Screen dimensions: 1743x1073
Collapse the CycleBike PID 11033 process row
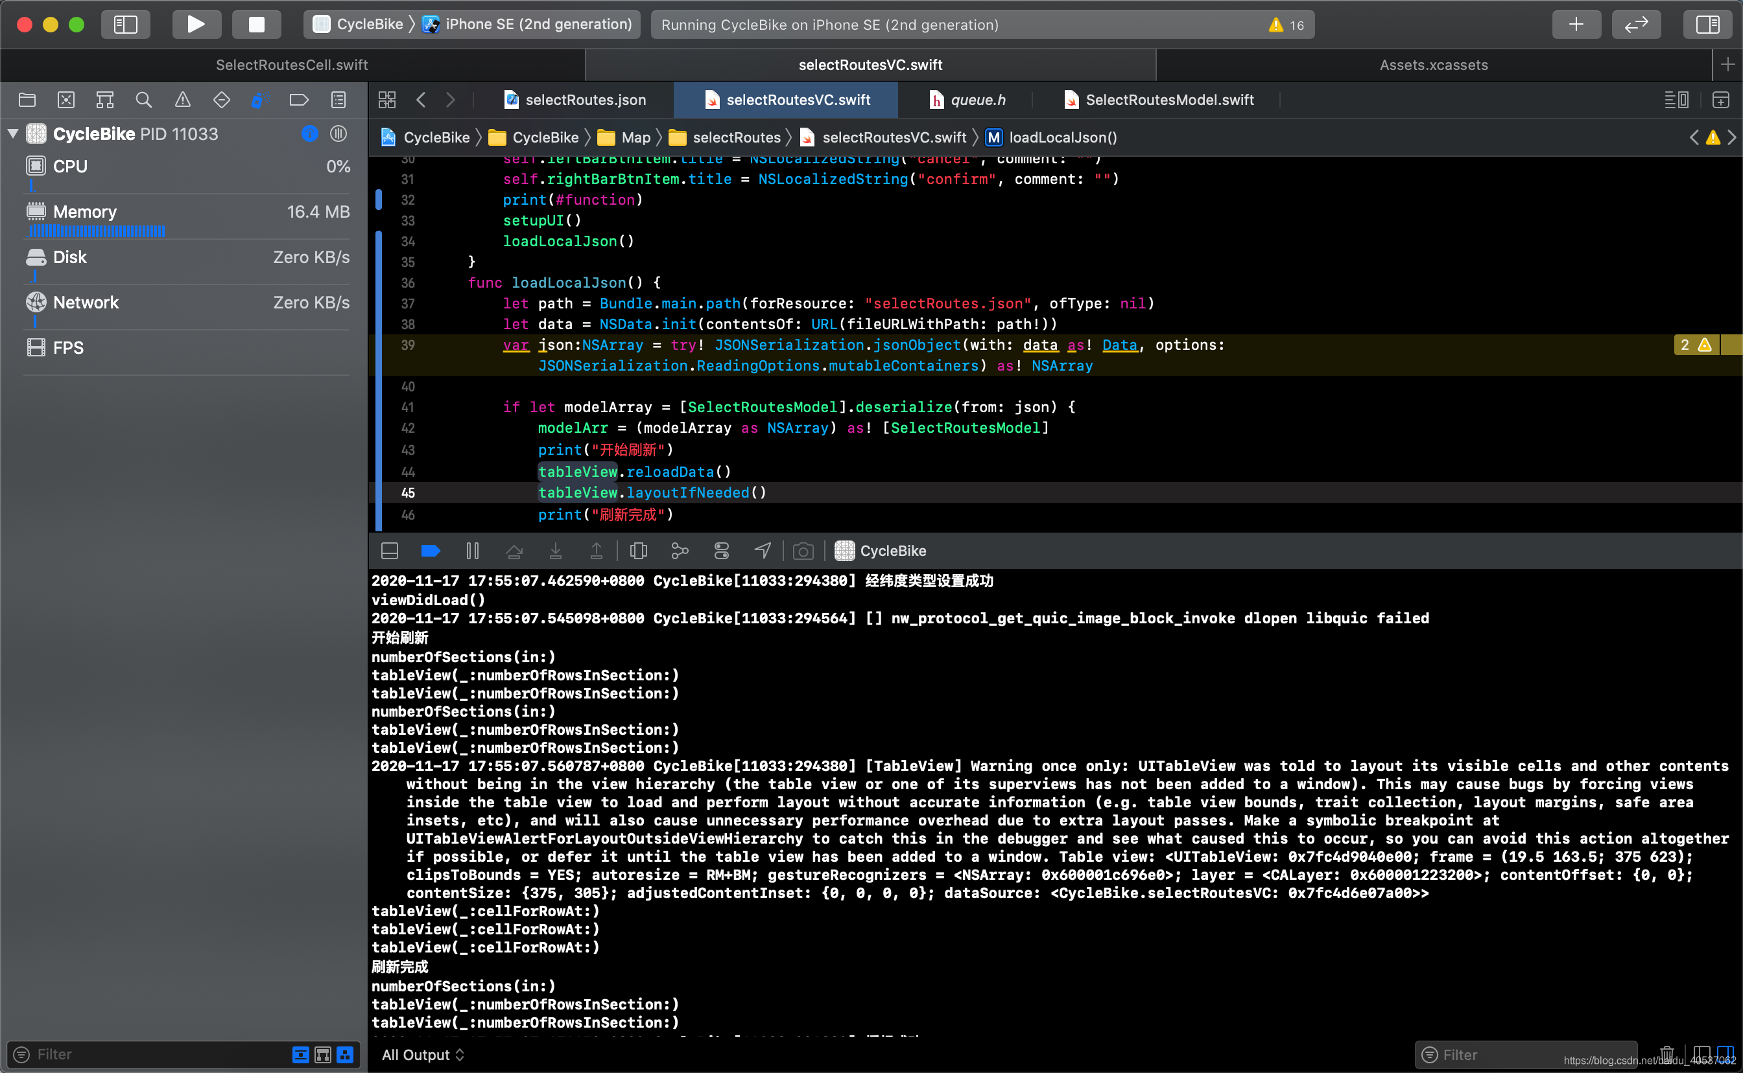click(13, 133)
